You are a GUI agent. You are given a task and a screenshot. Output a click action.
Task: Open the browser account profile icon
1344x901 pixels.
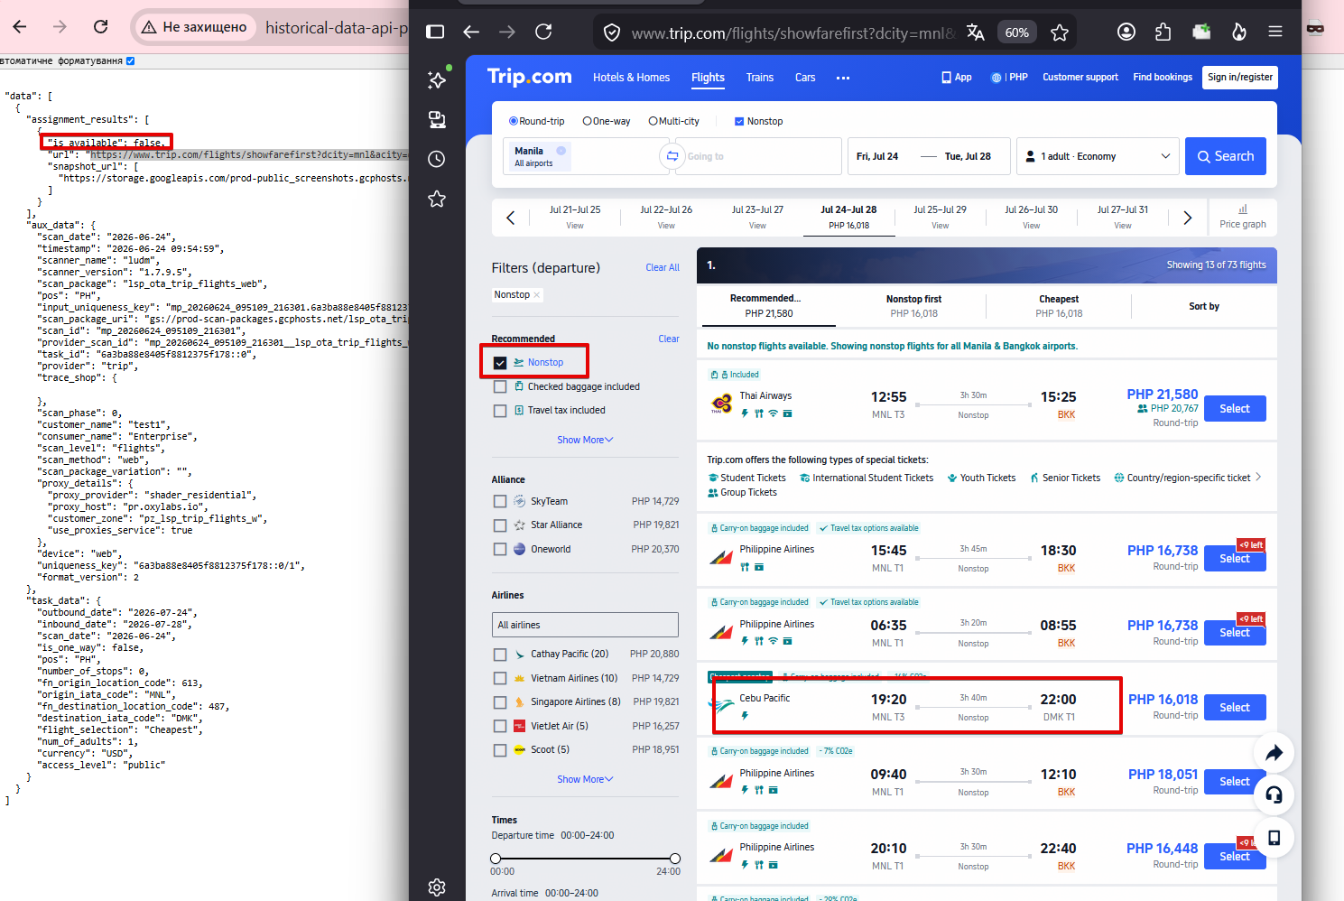click(1126, 32)
